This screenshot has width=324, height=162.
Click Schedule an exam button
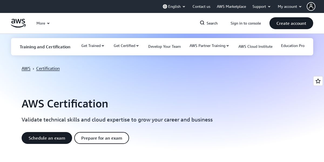pyautogui.click(x=47, y=138)
